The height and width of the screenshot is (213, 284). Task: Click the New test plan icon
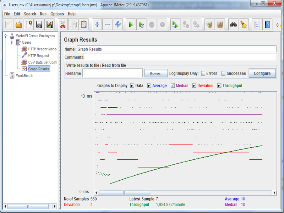(x=8, y=24)
